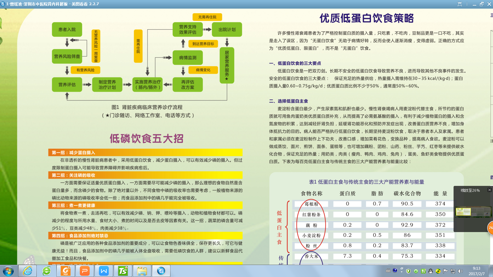Screen dimensions: 493x277
Task: Open the Action Center flag icon
Action: 445,271
